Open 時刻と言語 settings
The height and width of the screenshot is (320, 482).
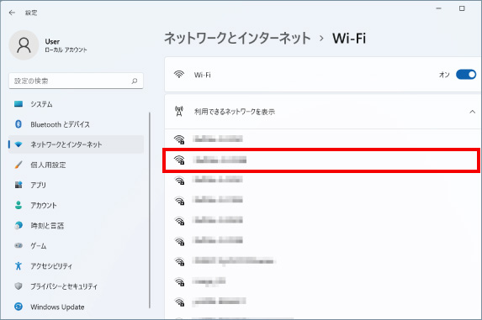click(x=76, y=225)
